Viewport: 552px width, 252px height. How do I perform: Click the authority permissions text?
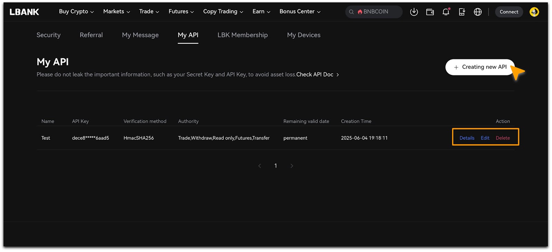pyautogui.click(x=224, y=138)
